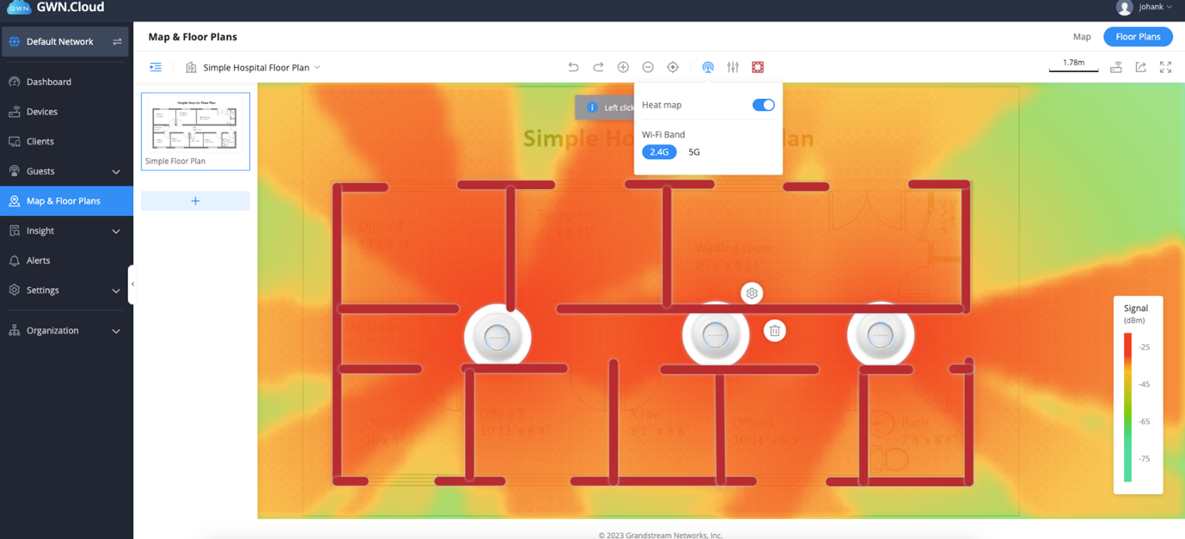The image size is (1185, 539).
Task: Select the 5G Wi-Fi band
Action: click(x=694, y=152)
